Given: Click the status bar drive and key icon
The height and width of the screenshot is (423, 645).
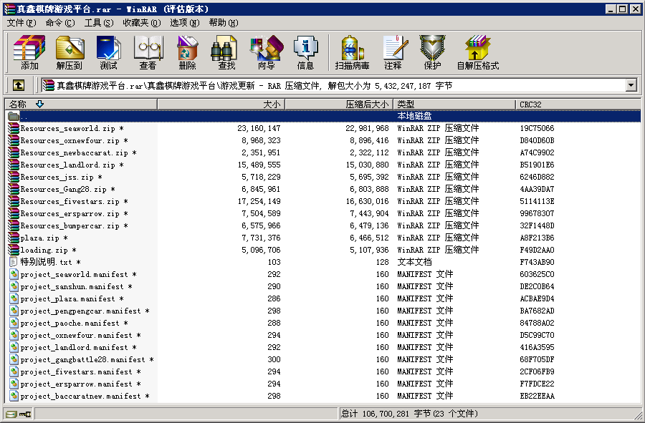Looking at the screenshot, I should point(19,414).
